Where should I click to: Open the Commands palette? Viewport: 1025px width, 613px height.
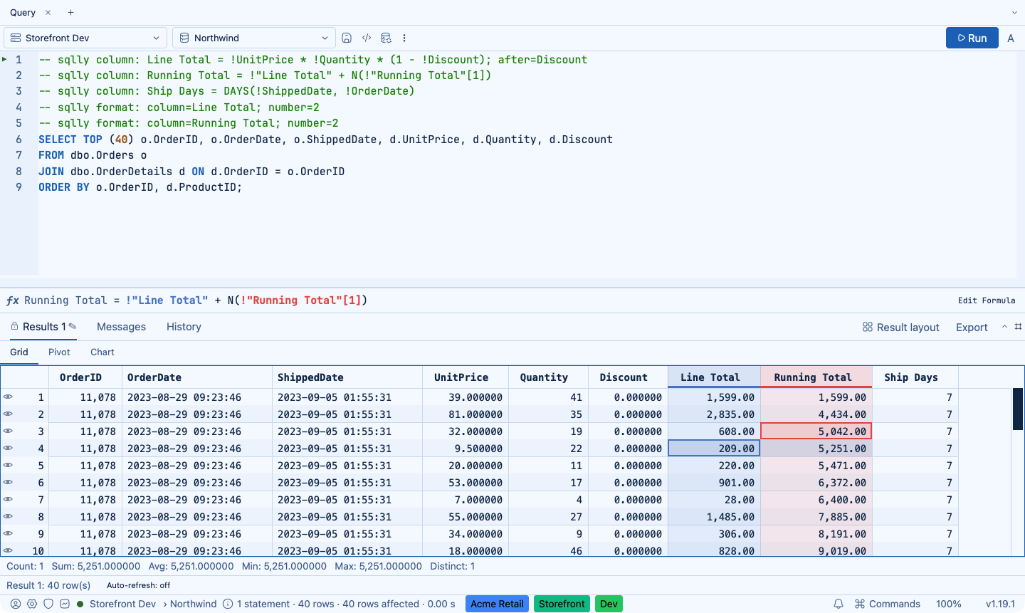(x=888, y=604)
